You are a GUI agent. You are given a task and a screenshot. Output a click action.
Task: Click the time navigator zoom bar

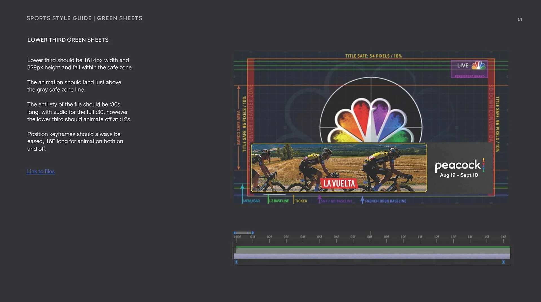point(244,233)
